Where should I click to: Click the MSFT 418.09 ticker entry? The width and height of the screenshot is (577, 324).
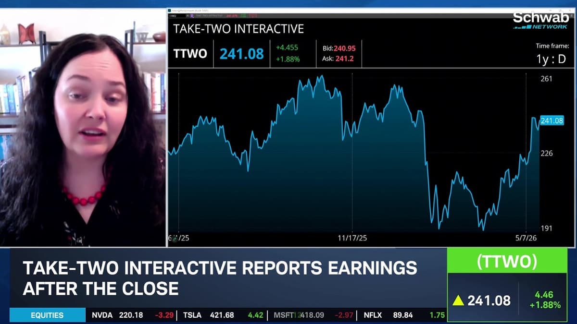pyautogui.click(x=299, y=315)
